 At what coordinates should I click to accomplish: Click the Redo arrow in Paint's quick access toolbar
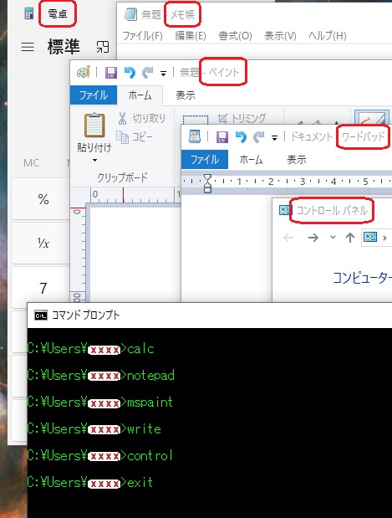(147, 72)
